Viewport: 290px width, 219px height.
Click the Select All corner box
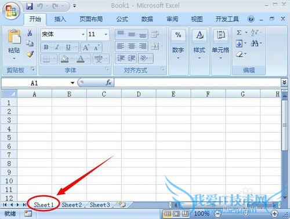click(9, 94)
